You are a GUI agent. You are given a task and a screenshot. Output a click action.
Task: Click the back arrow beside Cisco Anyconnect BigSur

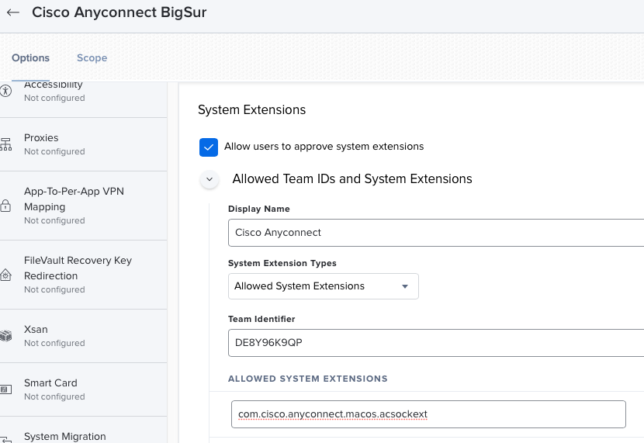(x=13, y=12)
